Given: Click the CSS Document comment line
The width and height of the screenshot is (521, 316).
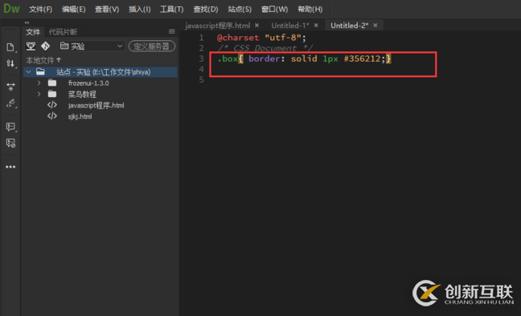Looking at the screenshot, I should [x=265, y=48].
